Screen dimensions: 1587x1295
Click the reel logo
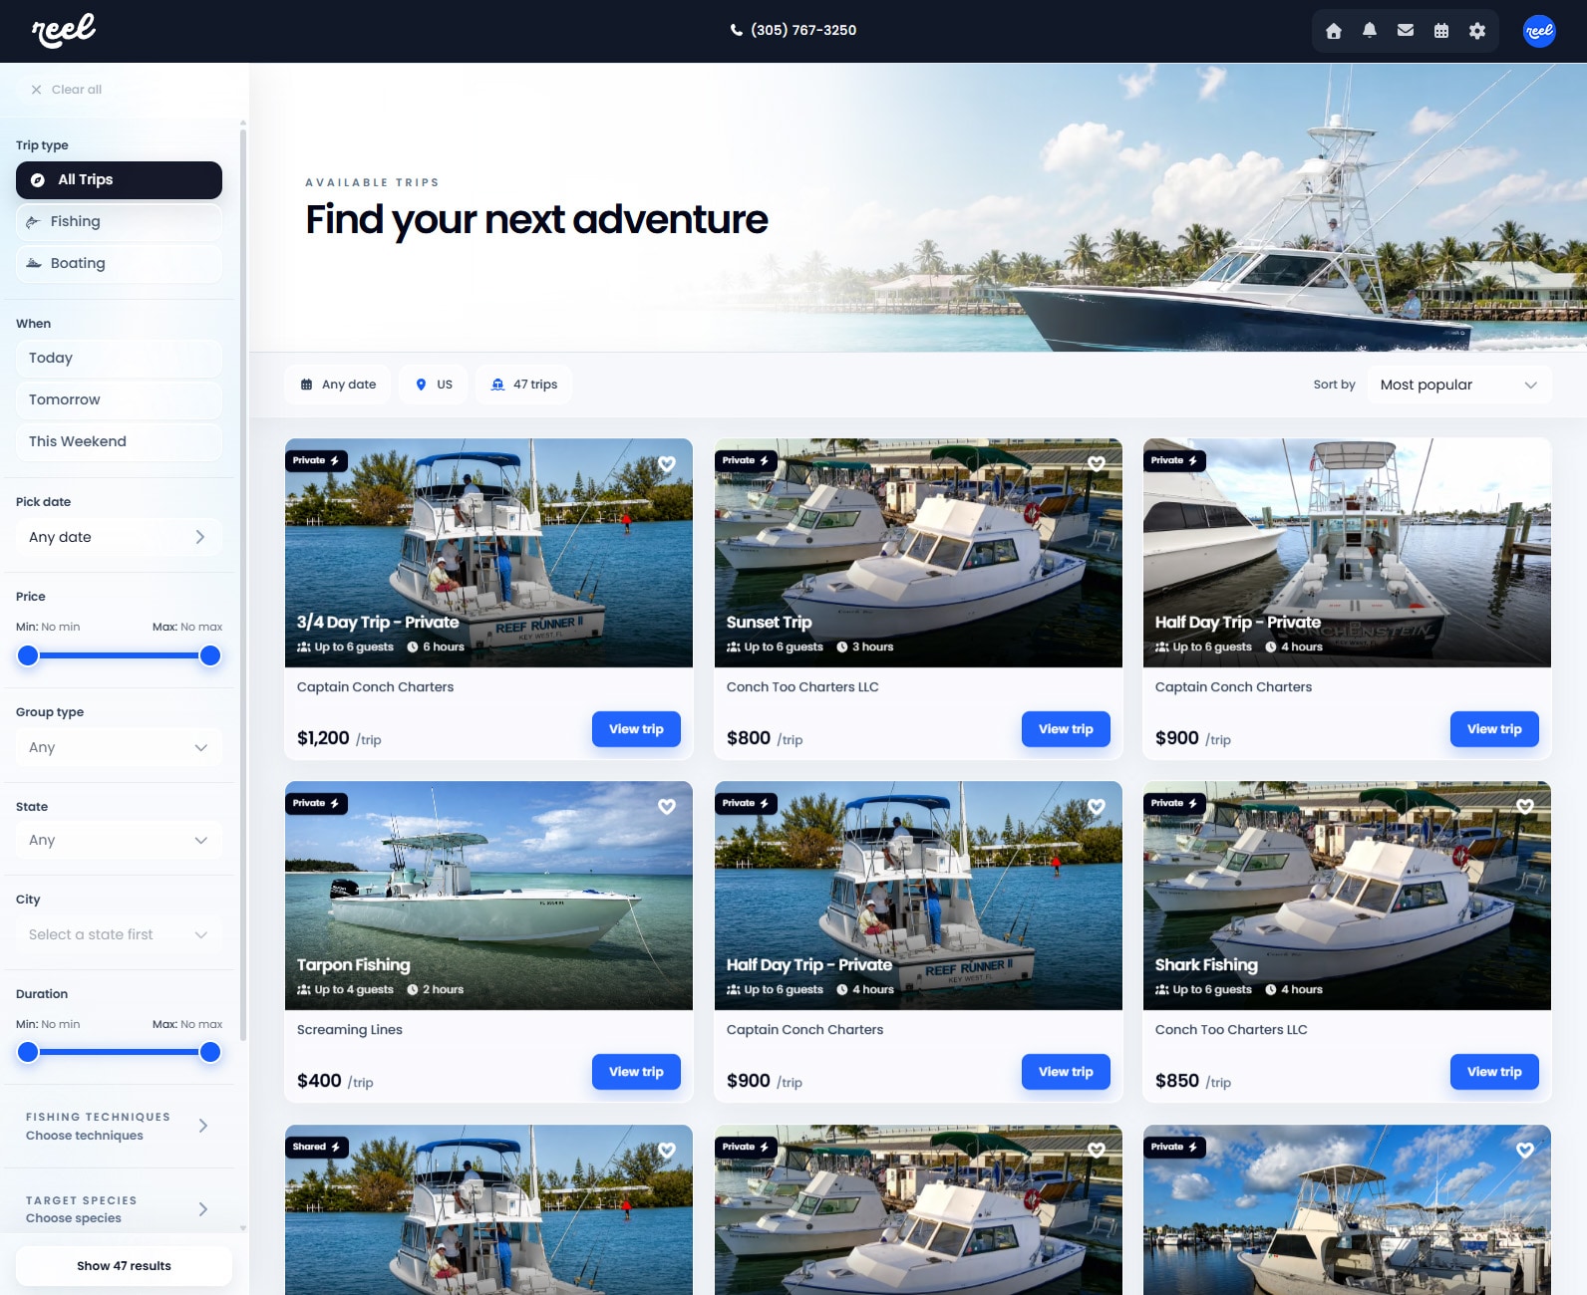pos(64,30)
